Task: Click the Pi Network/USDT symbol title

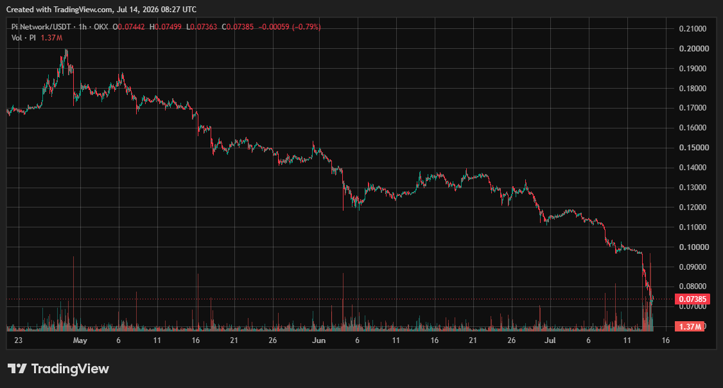Action: click(41, 27)
